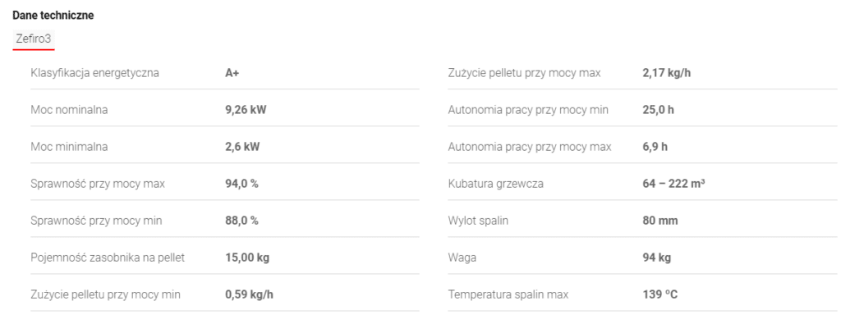Viewport: 841px width, 319px height.
Task: Click Zużycie pelletu przy mocy min label
Action: tap(106, 294)
